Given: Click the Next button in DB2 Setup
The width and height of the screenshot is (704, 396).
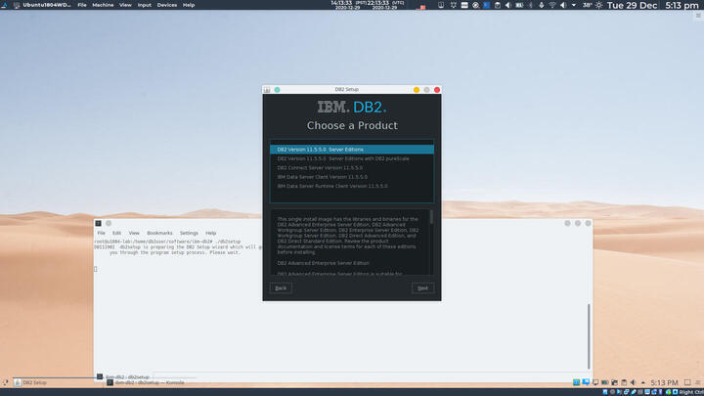Looking at the screenshot, I should [423, 288].
